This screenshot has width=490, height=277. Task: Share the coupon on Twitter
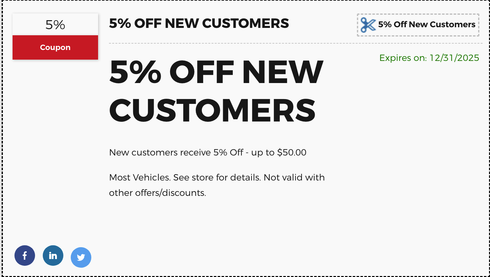tap(81, 257)
